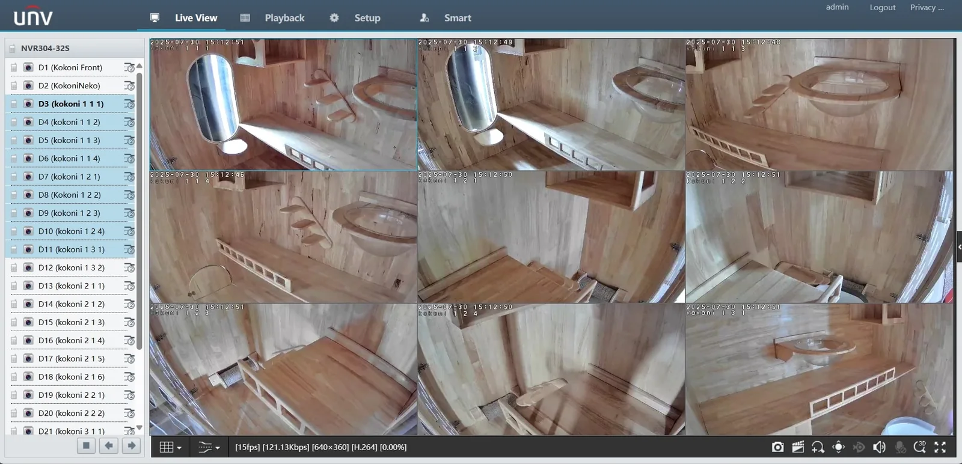Image resolution: width=962 pixels, height=464 pixels.
Task: Mute the live view audio speaker
Action: [x=879, y=447]
